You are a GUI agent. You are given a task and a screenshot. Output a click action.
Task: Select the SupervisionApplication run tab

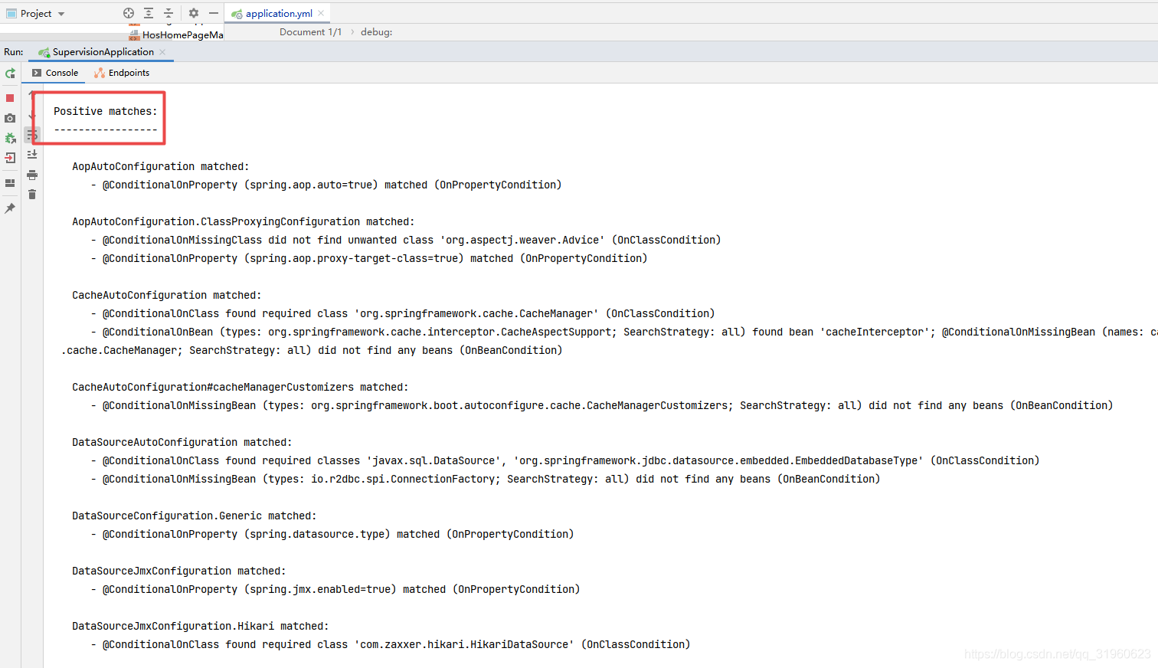tap(103, 52)
